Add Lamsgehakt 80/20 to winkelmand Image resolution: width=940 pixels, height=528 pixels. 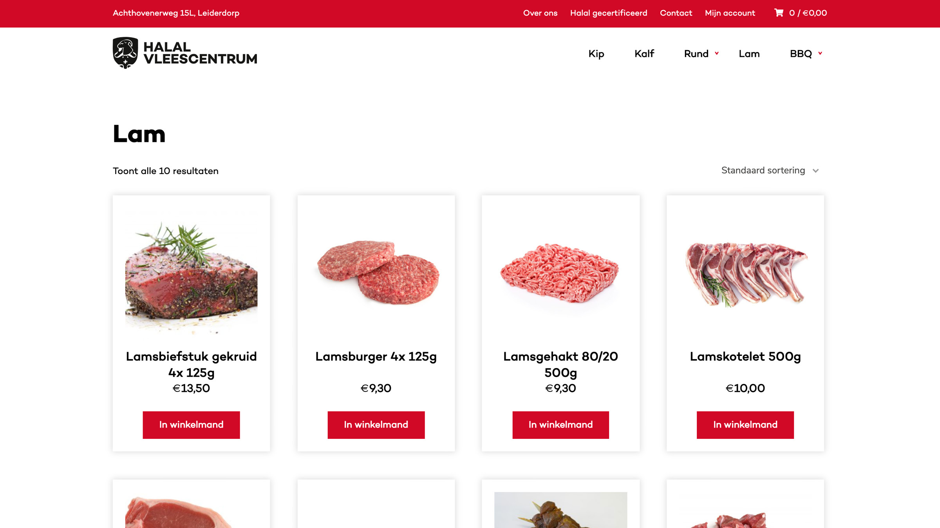(x=560, y=425)
